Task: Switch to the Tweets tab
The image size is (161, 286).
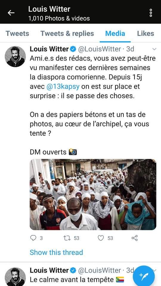Action: pyautogui.click(x=17, y=34)
